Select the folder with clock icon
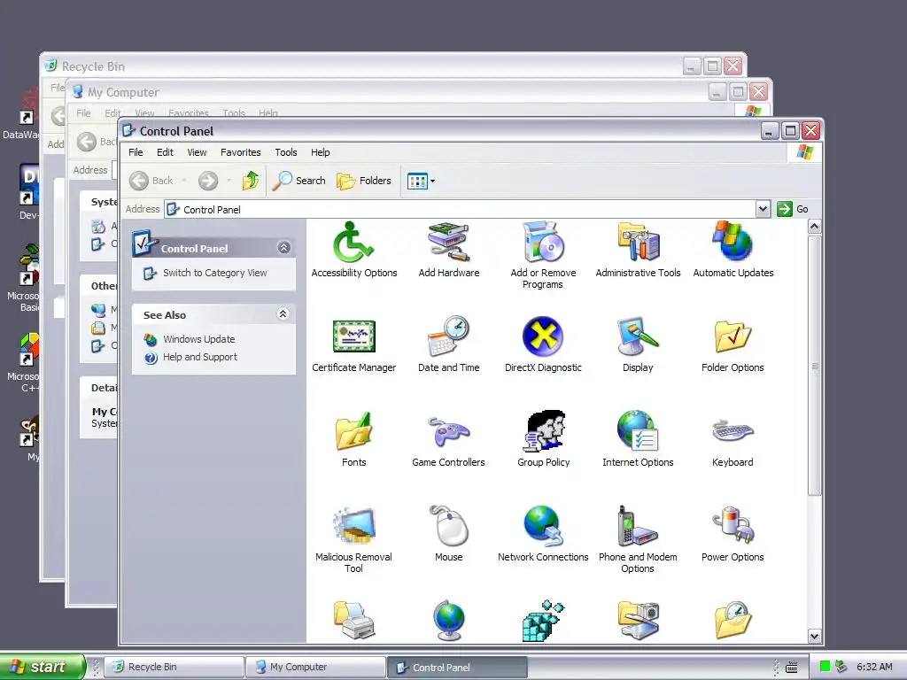 tap(733, 621)
